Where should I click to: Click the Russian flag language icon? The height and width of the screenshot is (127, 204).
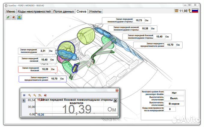click(x=195, y=11)
